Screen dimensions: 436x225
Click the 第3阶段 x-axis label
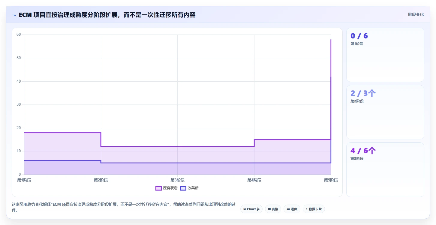pos(178,180)
